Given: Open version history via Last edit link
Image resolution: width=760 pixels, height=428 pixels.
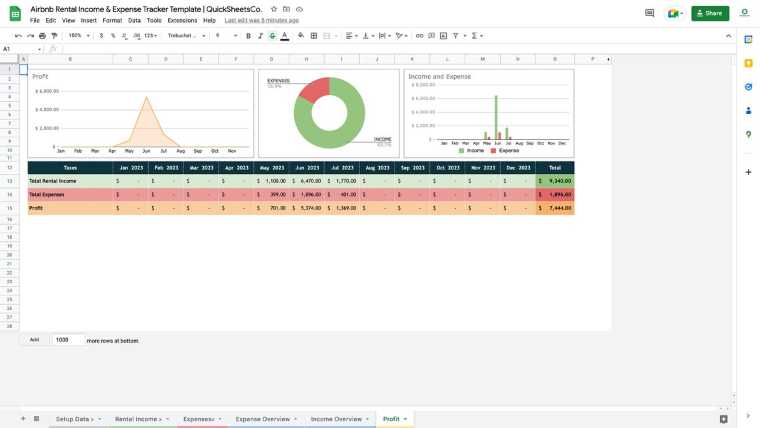Looking at the screenshot, I should (x=261, y=19).
